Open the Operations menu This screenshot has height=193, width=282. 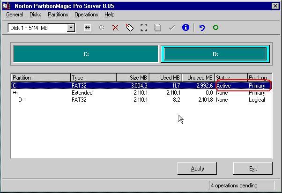click(x=86, y=15)
